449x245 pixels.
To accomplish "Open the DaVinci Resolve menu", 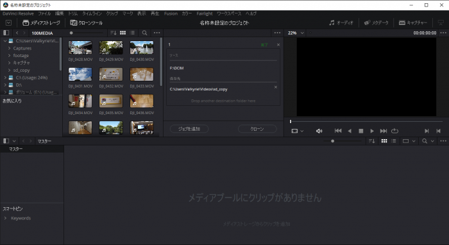I will click(x=18, y=13).
